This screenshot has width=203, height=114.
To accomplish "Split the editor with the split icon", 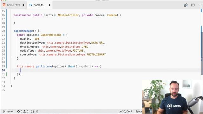I will 193,5.
